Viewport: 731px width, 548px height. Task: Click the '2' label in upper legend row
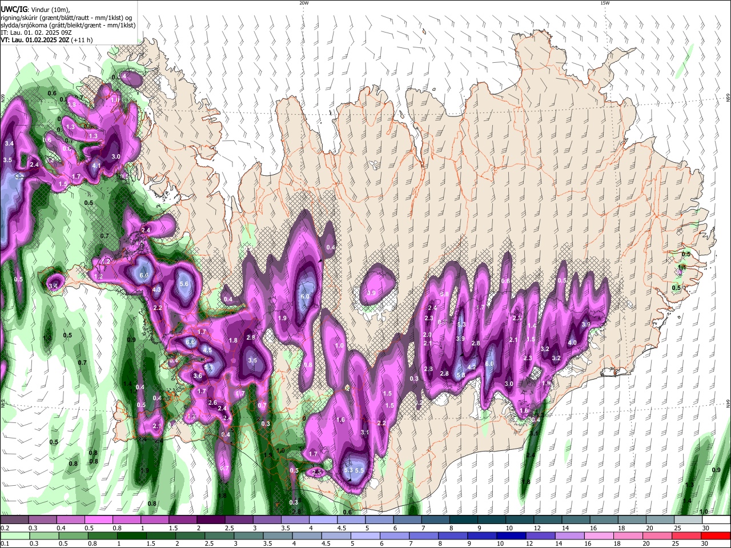click(199, 528)
